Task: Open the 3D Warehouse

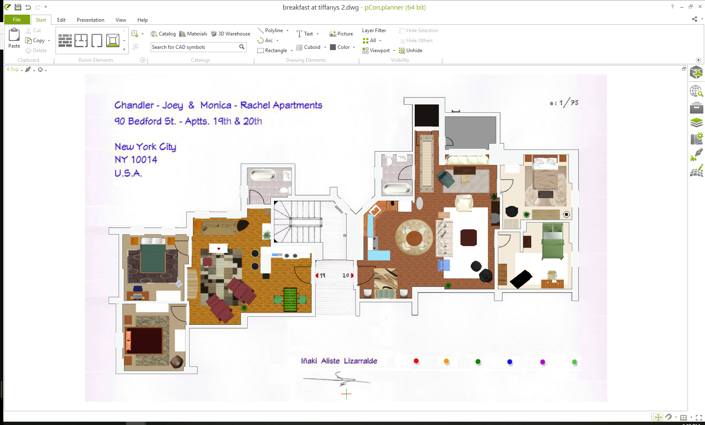Action: click(231, 34)
